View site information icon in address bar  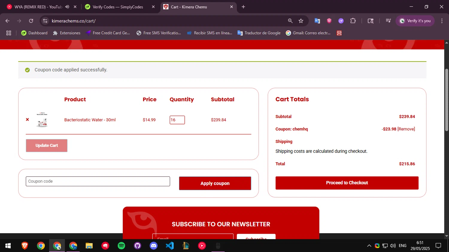(x=45, y=21)
